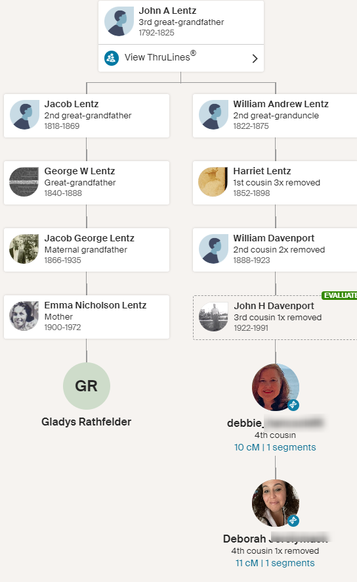Click William Andrew Lentz silhouette avatar
This screenshot has width=357, height=582.
(x=213, y=114)
